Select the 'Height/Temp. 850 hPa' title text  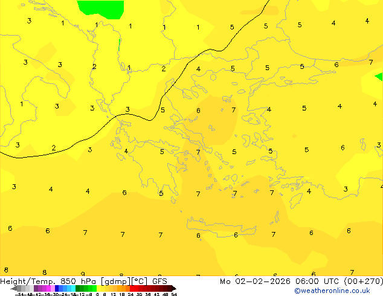point(48,282)
